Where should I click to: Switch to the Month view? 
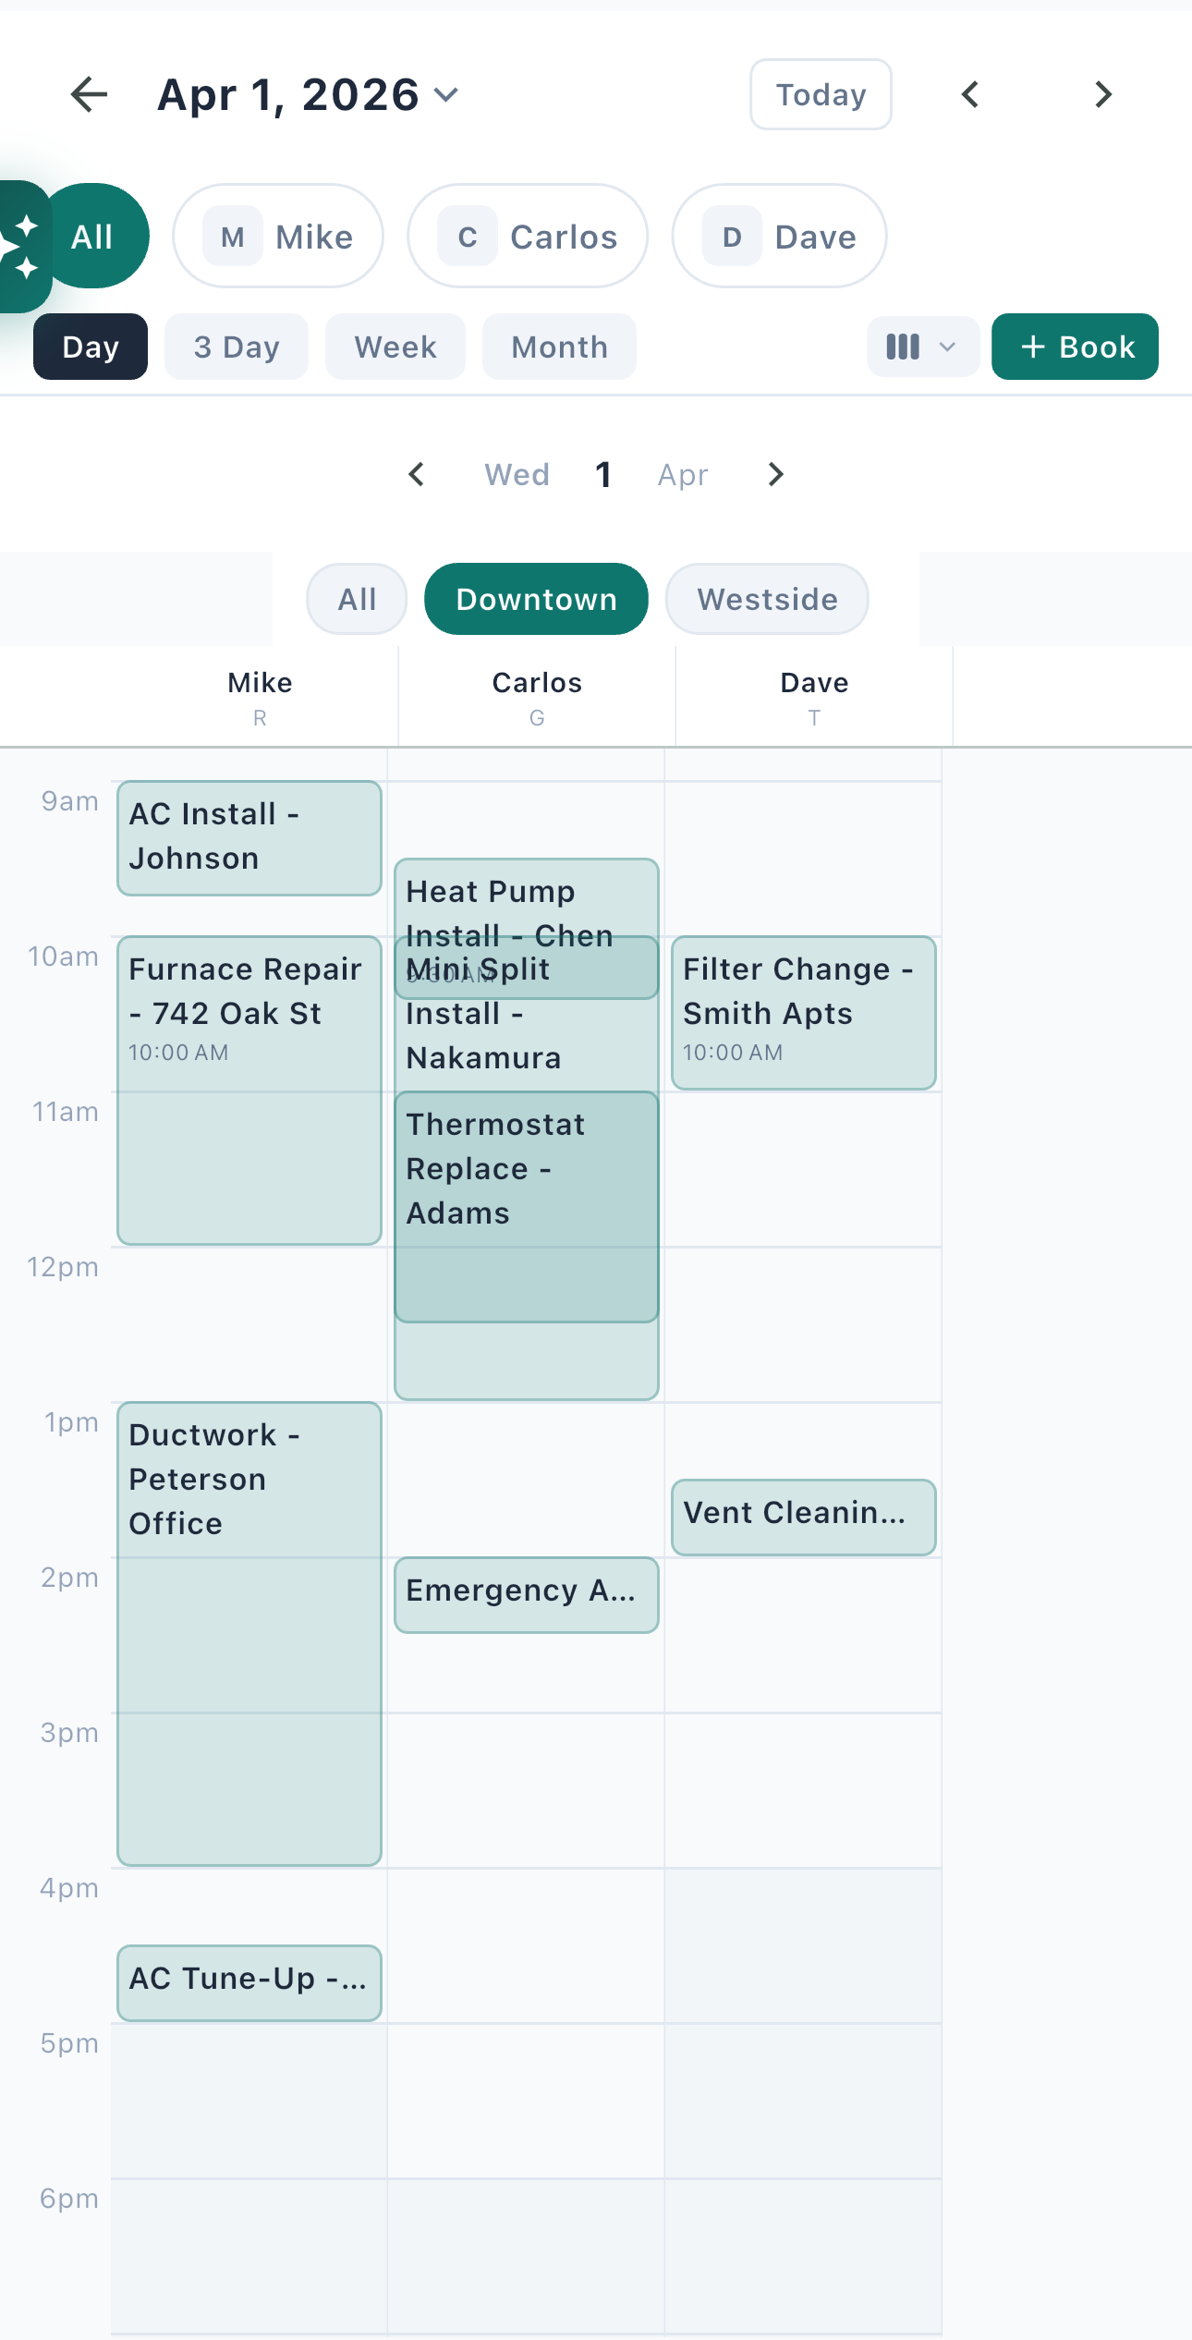[559, 347]
